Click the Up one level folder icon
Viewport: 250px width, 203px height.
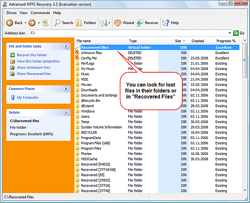pos(45,23)
